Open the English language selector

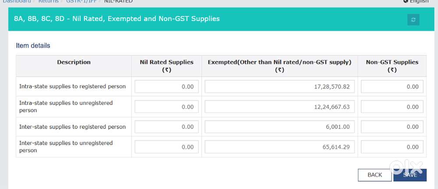(416, 1)
